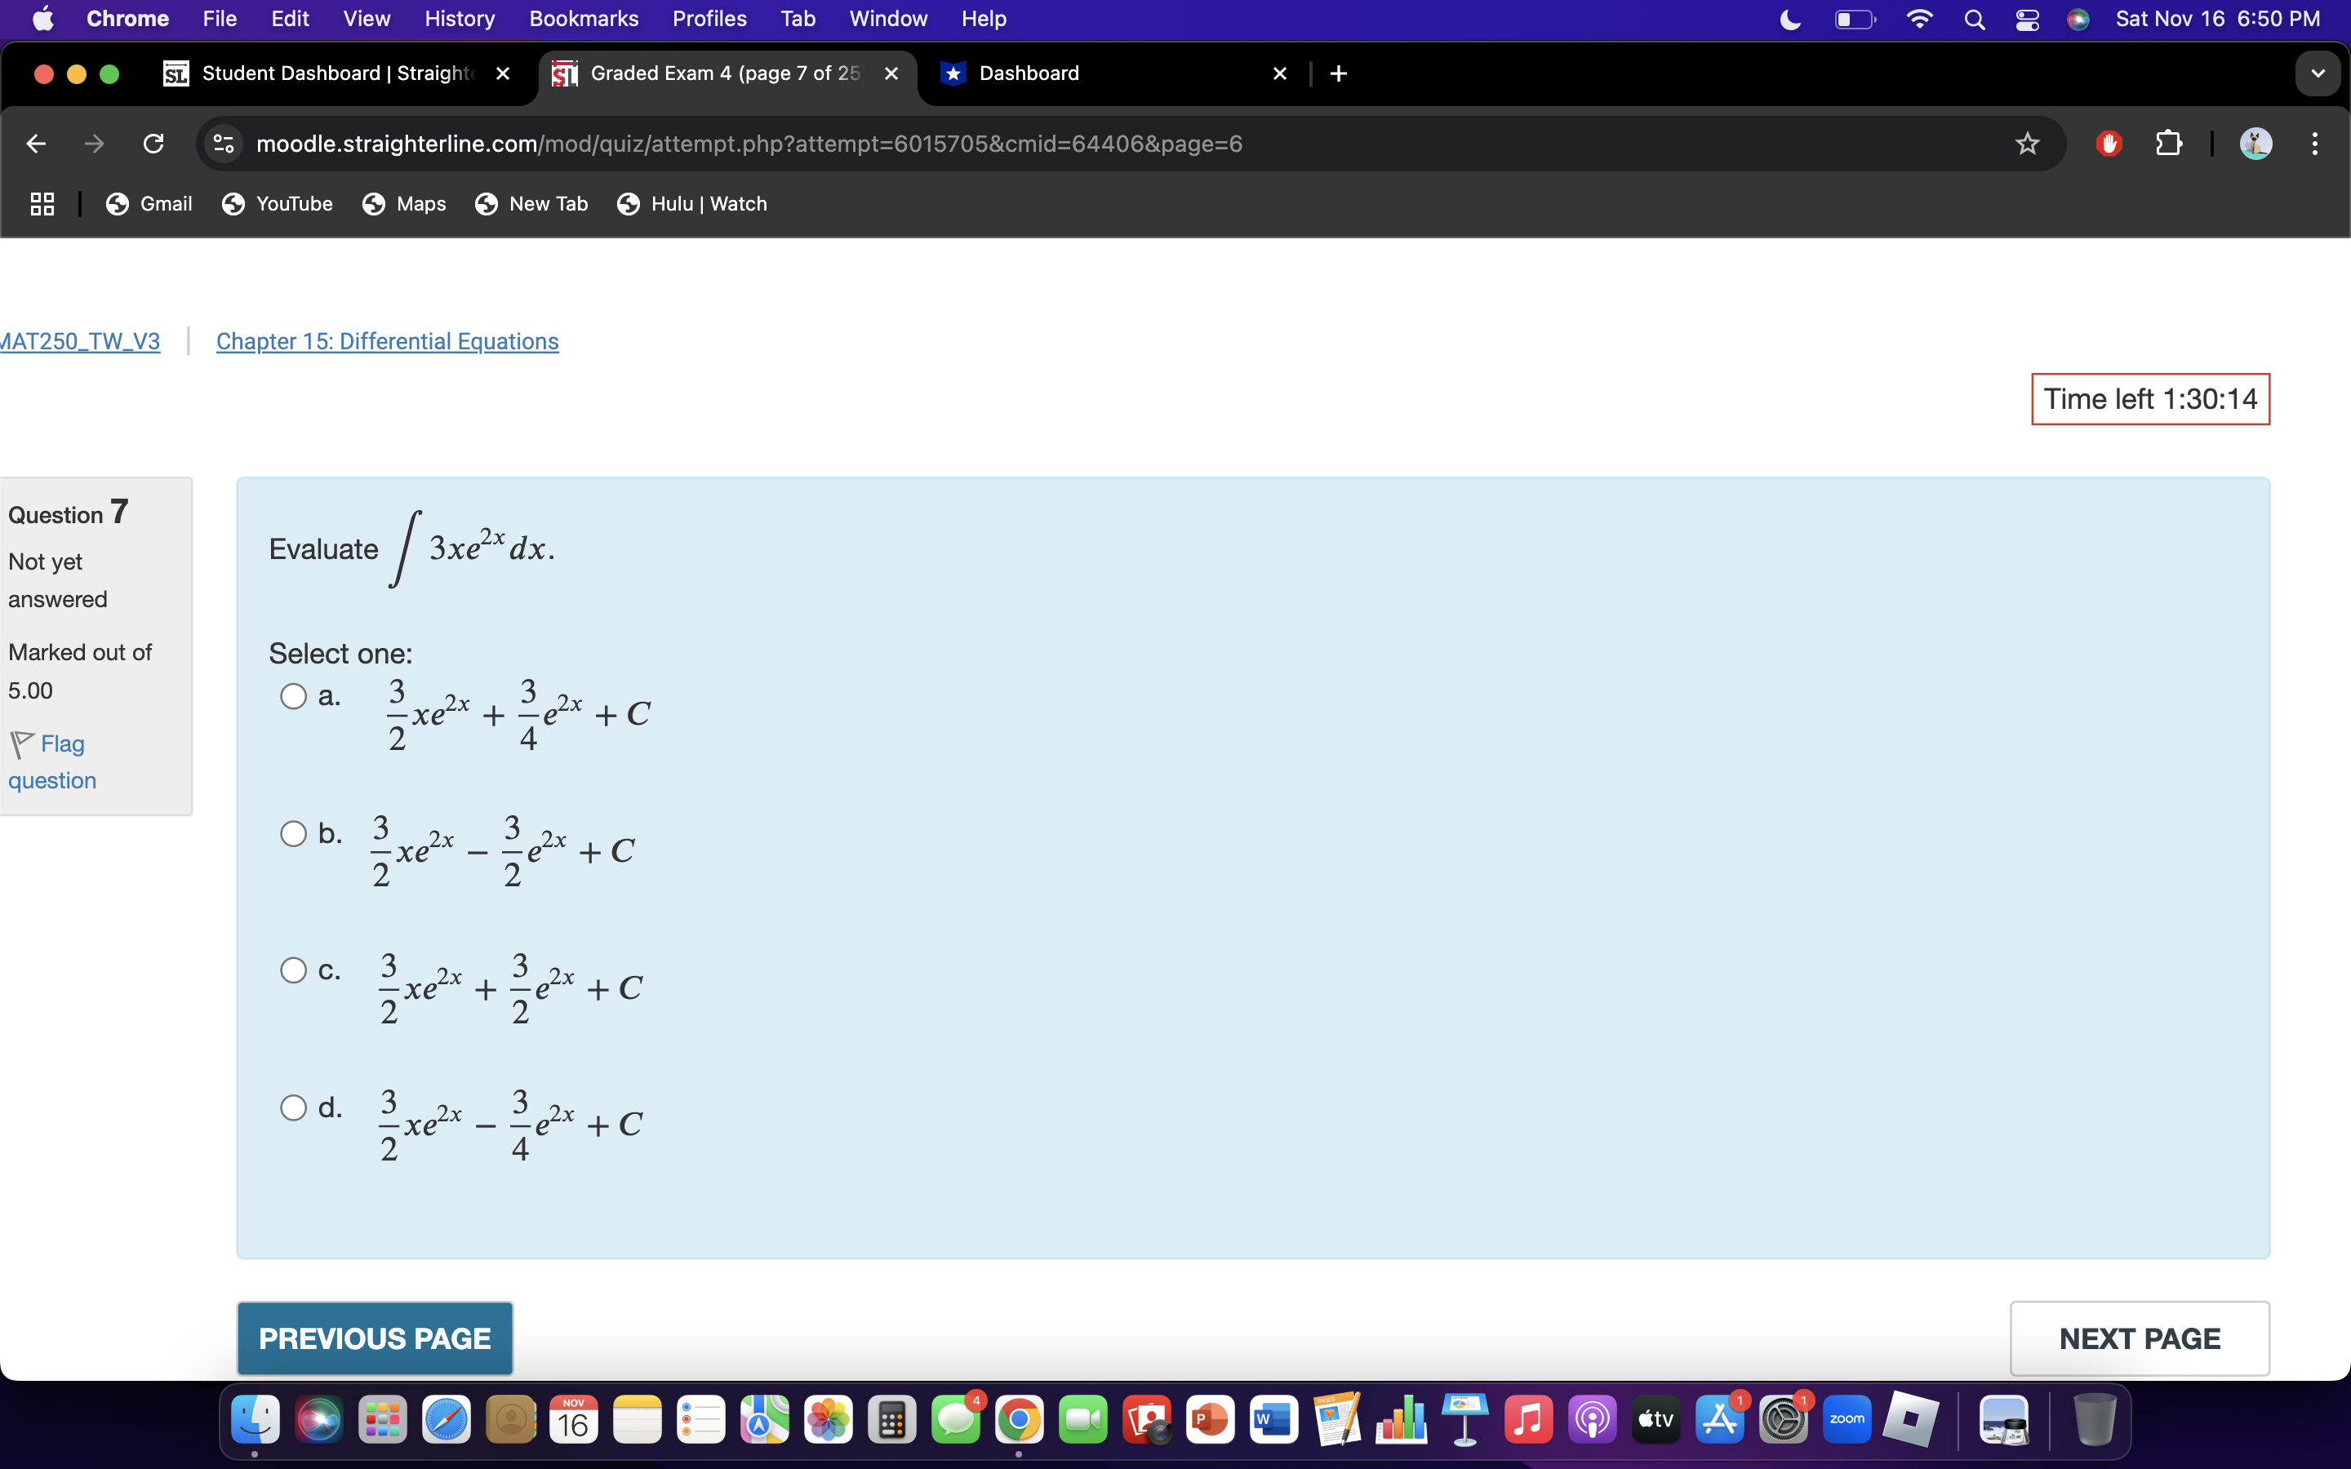
Task: Open Google Chrome from the dock
Action: [x=1019, y=1419]
